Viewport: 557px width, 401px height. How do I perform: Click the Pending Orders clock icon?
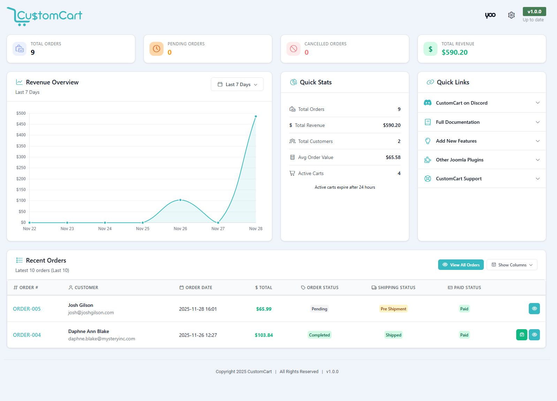(x=157, y=49)
